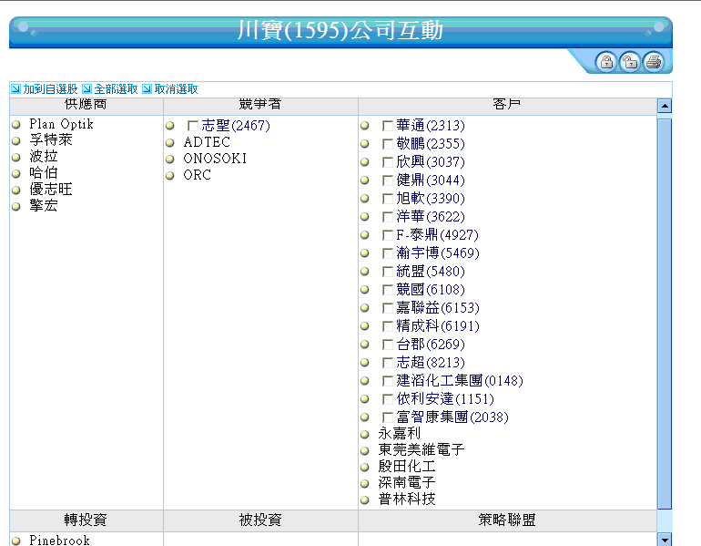Viewport: 701px width, 546px height.
Task: Click the 加到自選股 link
Action: 50,89
